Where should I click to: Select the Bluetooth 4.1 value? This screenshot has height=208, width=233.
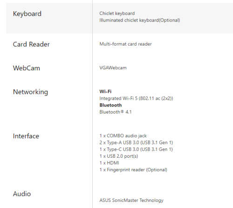tap(116, 112)
